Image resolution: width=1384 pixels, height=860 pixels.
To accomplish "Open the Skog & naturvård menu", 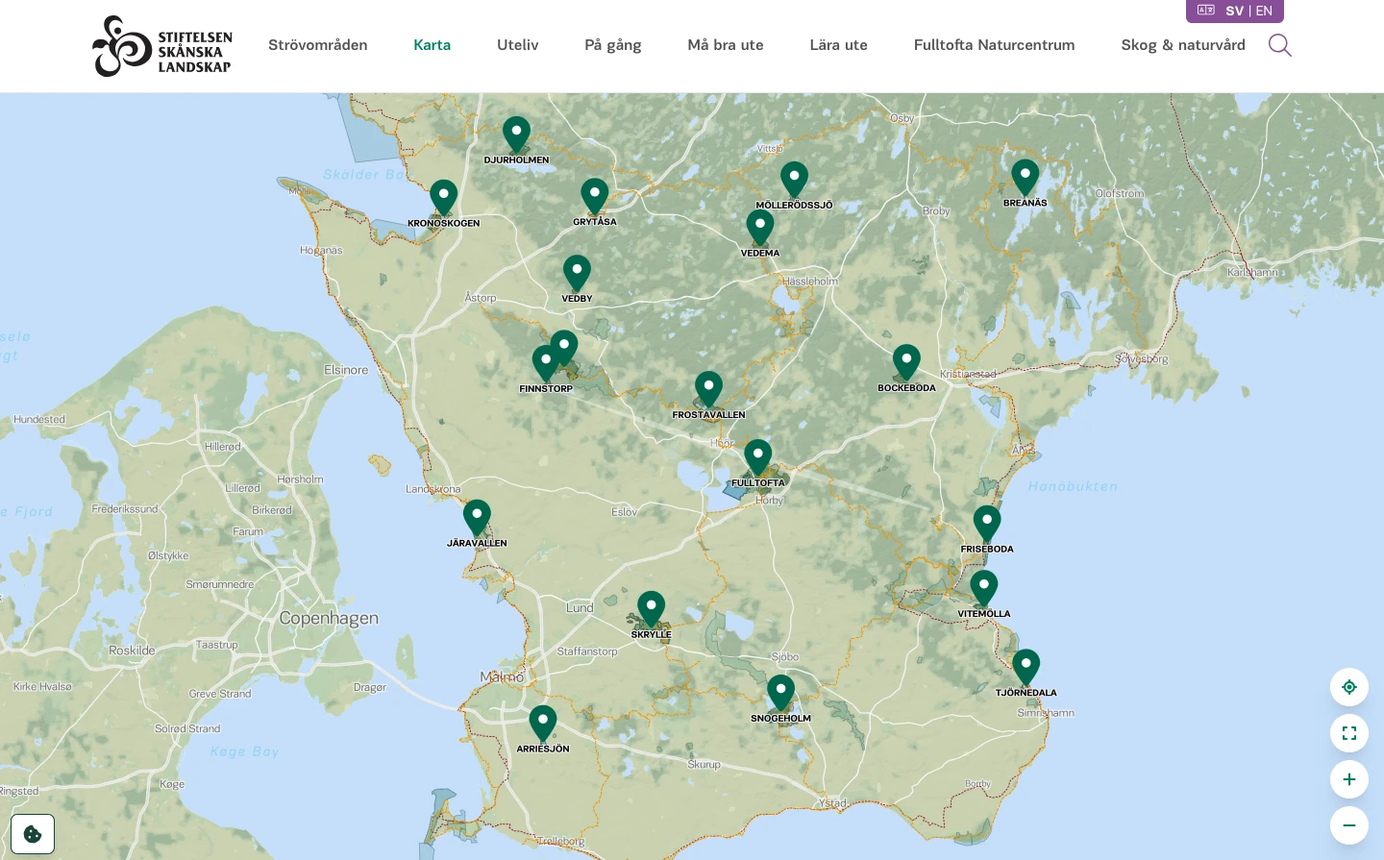I will point(1182,45).
